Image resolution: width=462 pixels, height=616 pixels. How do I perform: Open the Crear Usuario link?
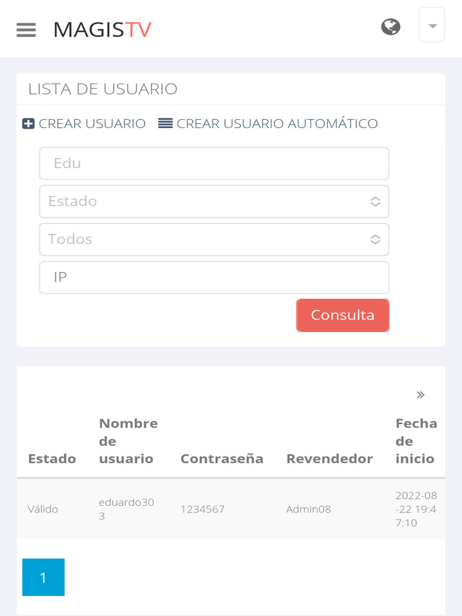click(92, 124)
